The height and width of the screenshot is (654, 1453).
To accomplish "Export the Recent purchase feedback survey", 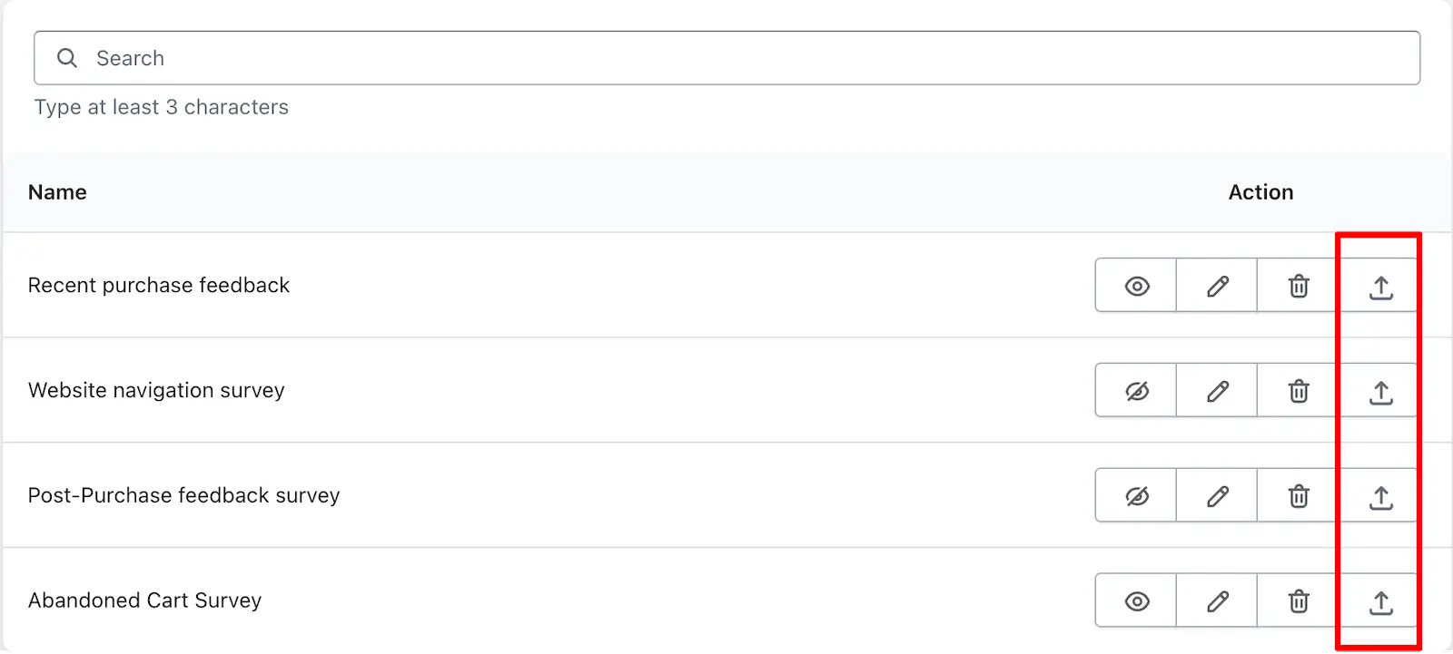I will 1380,286.
